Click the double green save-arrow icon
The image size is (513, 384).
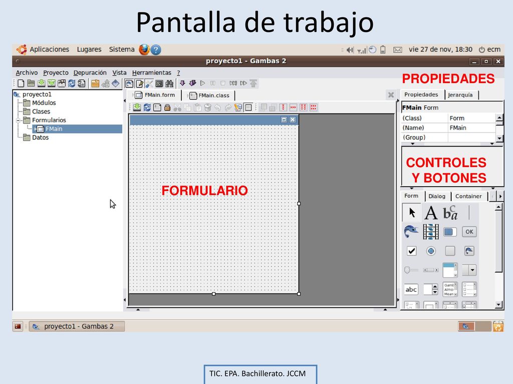pos(52,83)
